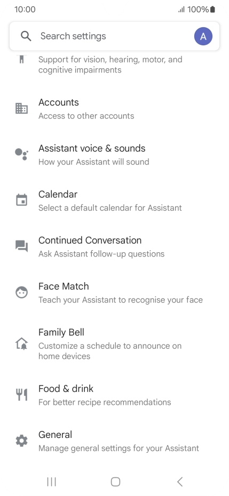Focus the Search settings field
This screenshot has height=496, width=229.
pyautogui.click(x=114, y=36)
